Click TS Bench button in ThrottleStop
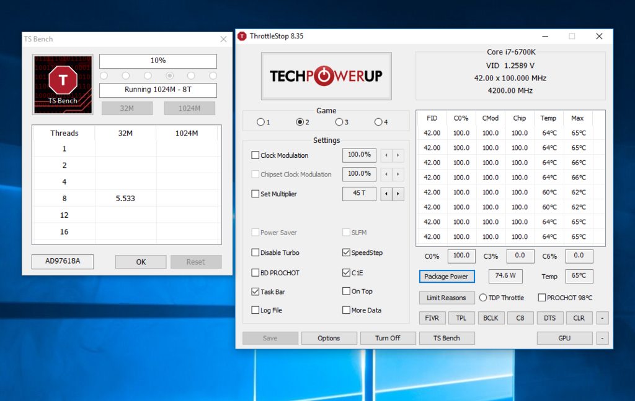Screen dimensions: 635x401 (446, 338)
